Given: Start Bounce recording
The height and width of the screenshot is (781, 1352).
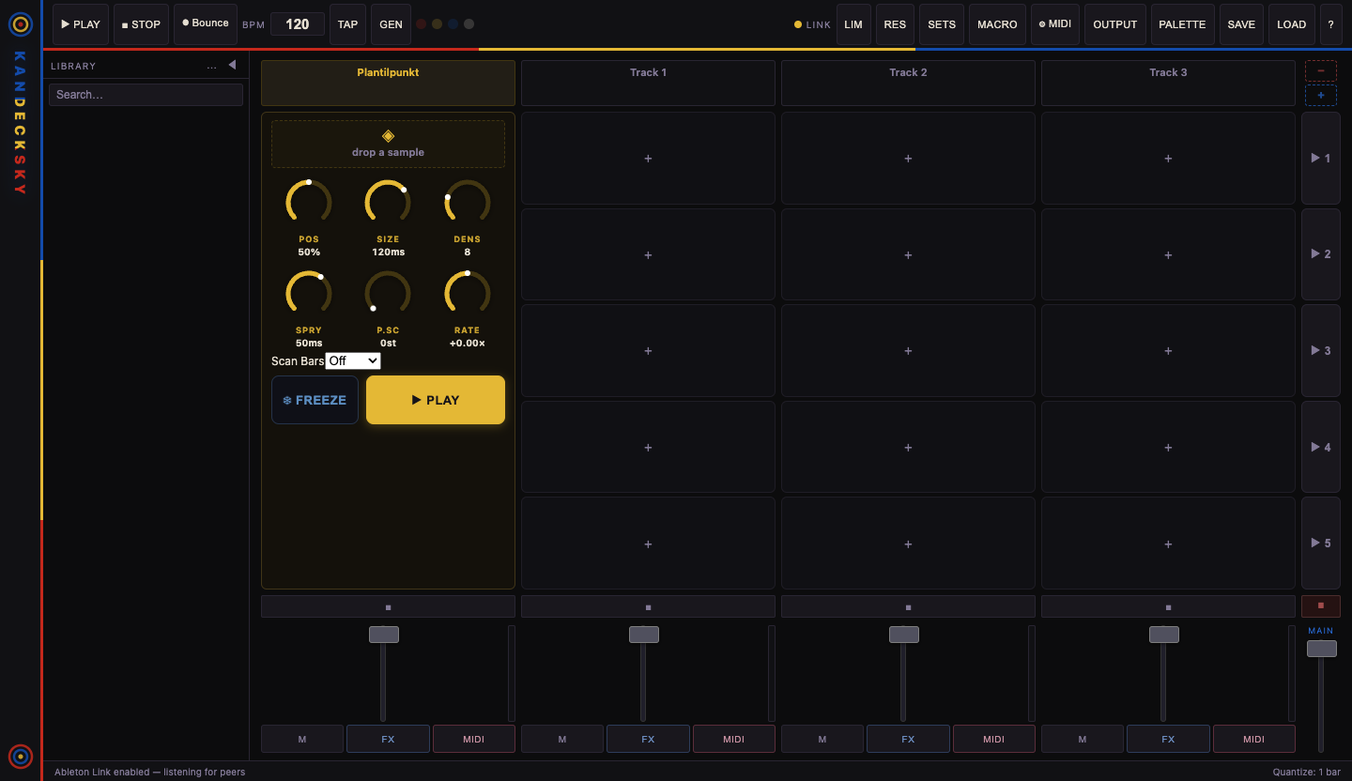Looking at the screenshot, I should point(206,24).
